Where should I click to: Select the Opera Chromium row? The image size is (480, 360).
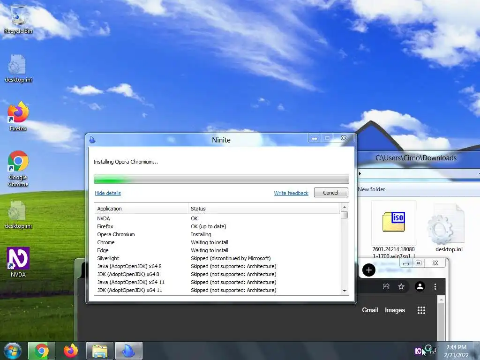[x=217, y=234]
